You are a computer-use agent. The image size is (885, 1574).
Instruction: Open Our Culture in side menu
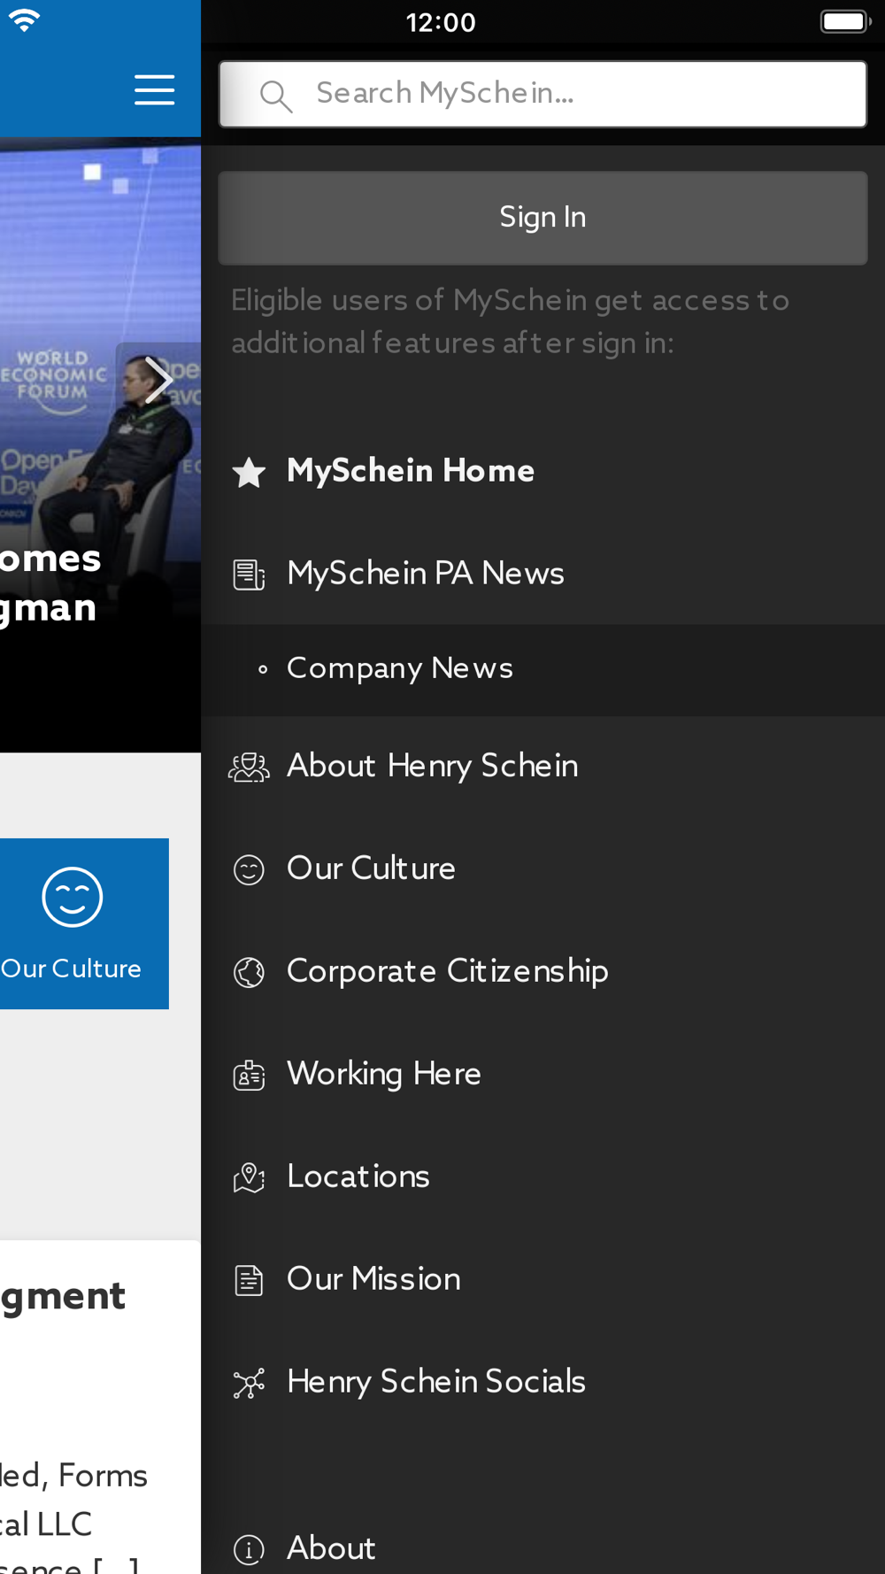(543, 868)
